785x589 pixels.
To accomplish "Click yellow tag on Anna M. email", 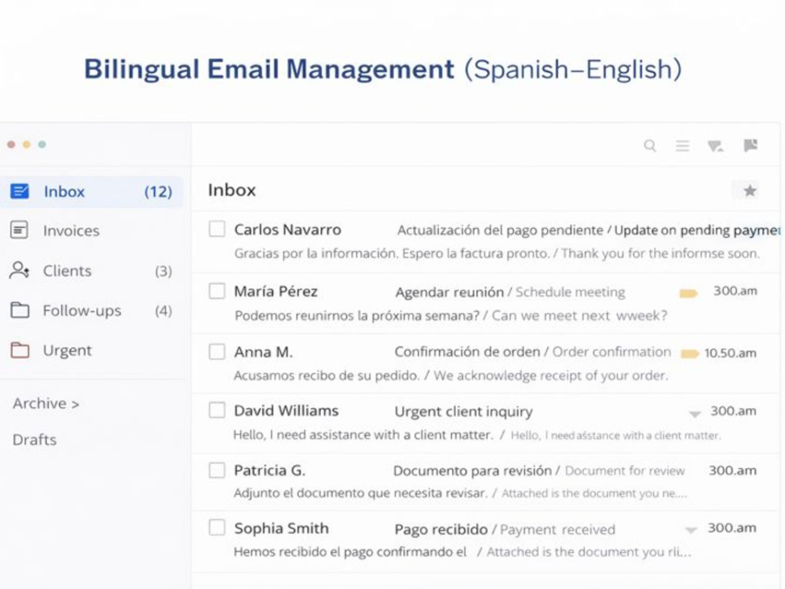I will pyautogui.click(x=689, y=354).
